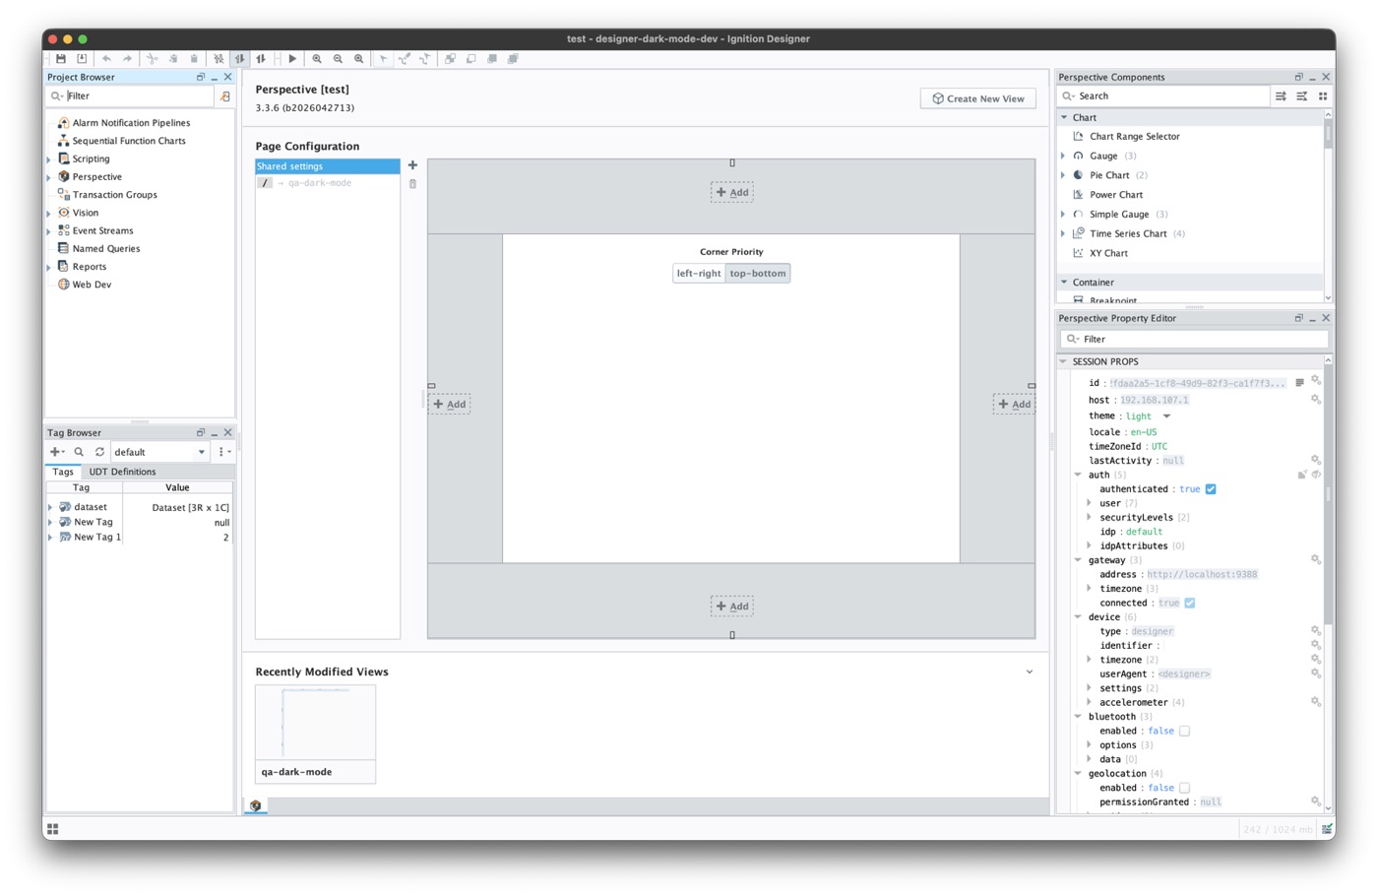Click the session host value 192.168.107.1
Viewport: 1378px width, 896px height.
1155,400
